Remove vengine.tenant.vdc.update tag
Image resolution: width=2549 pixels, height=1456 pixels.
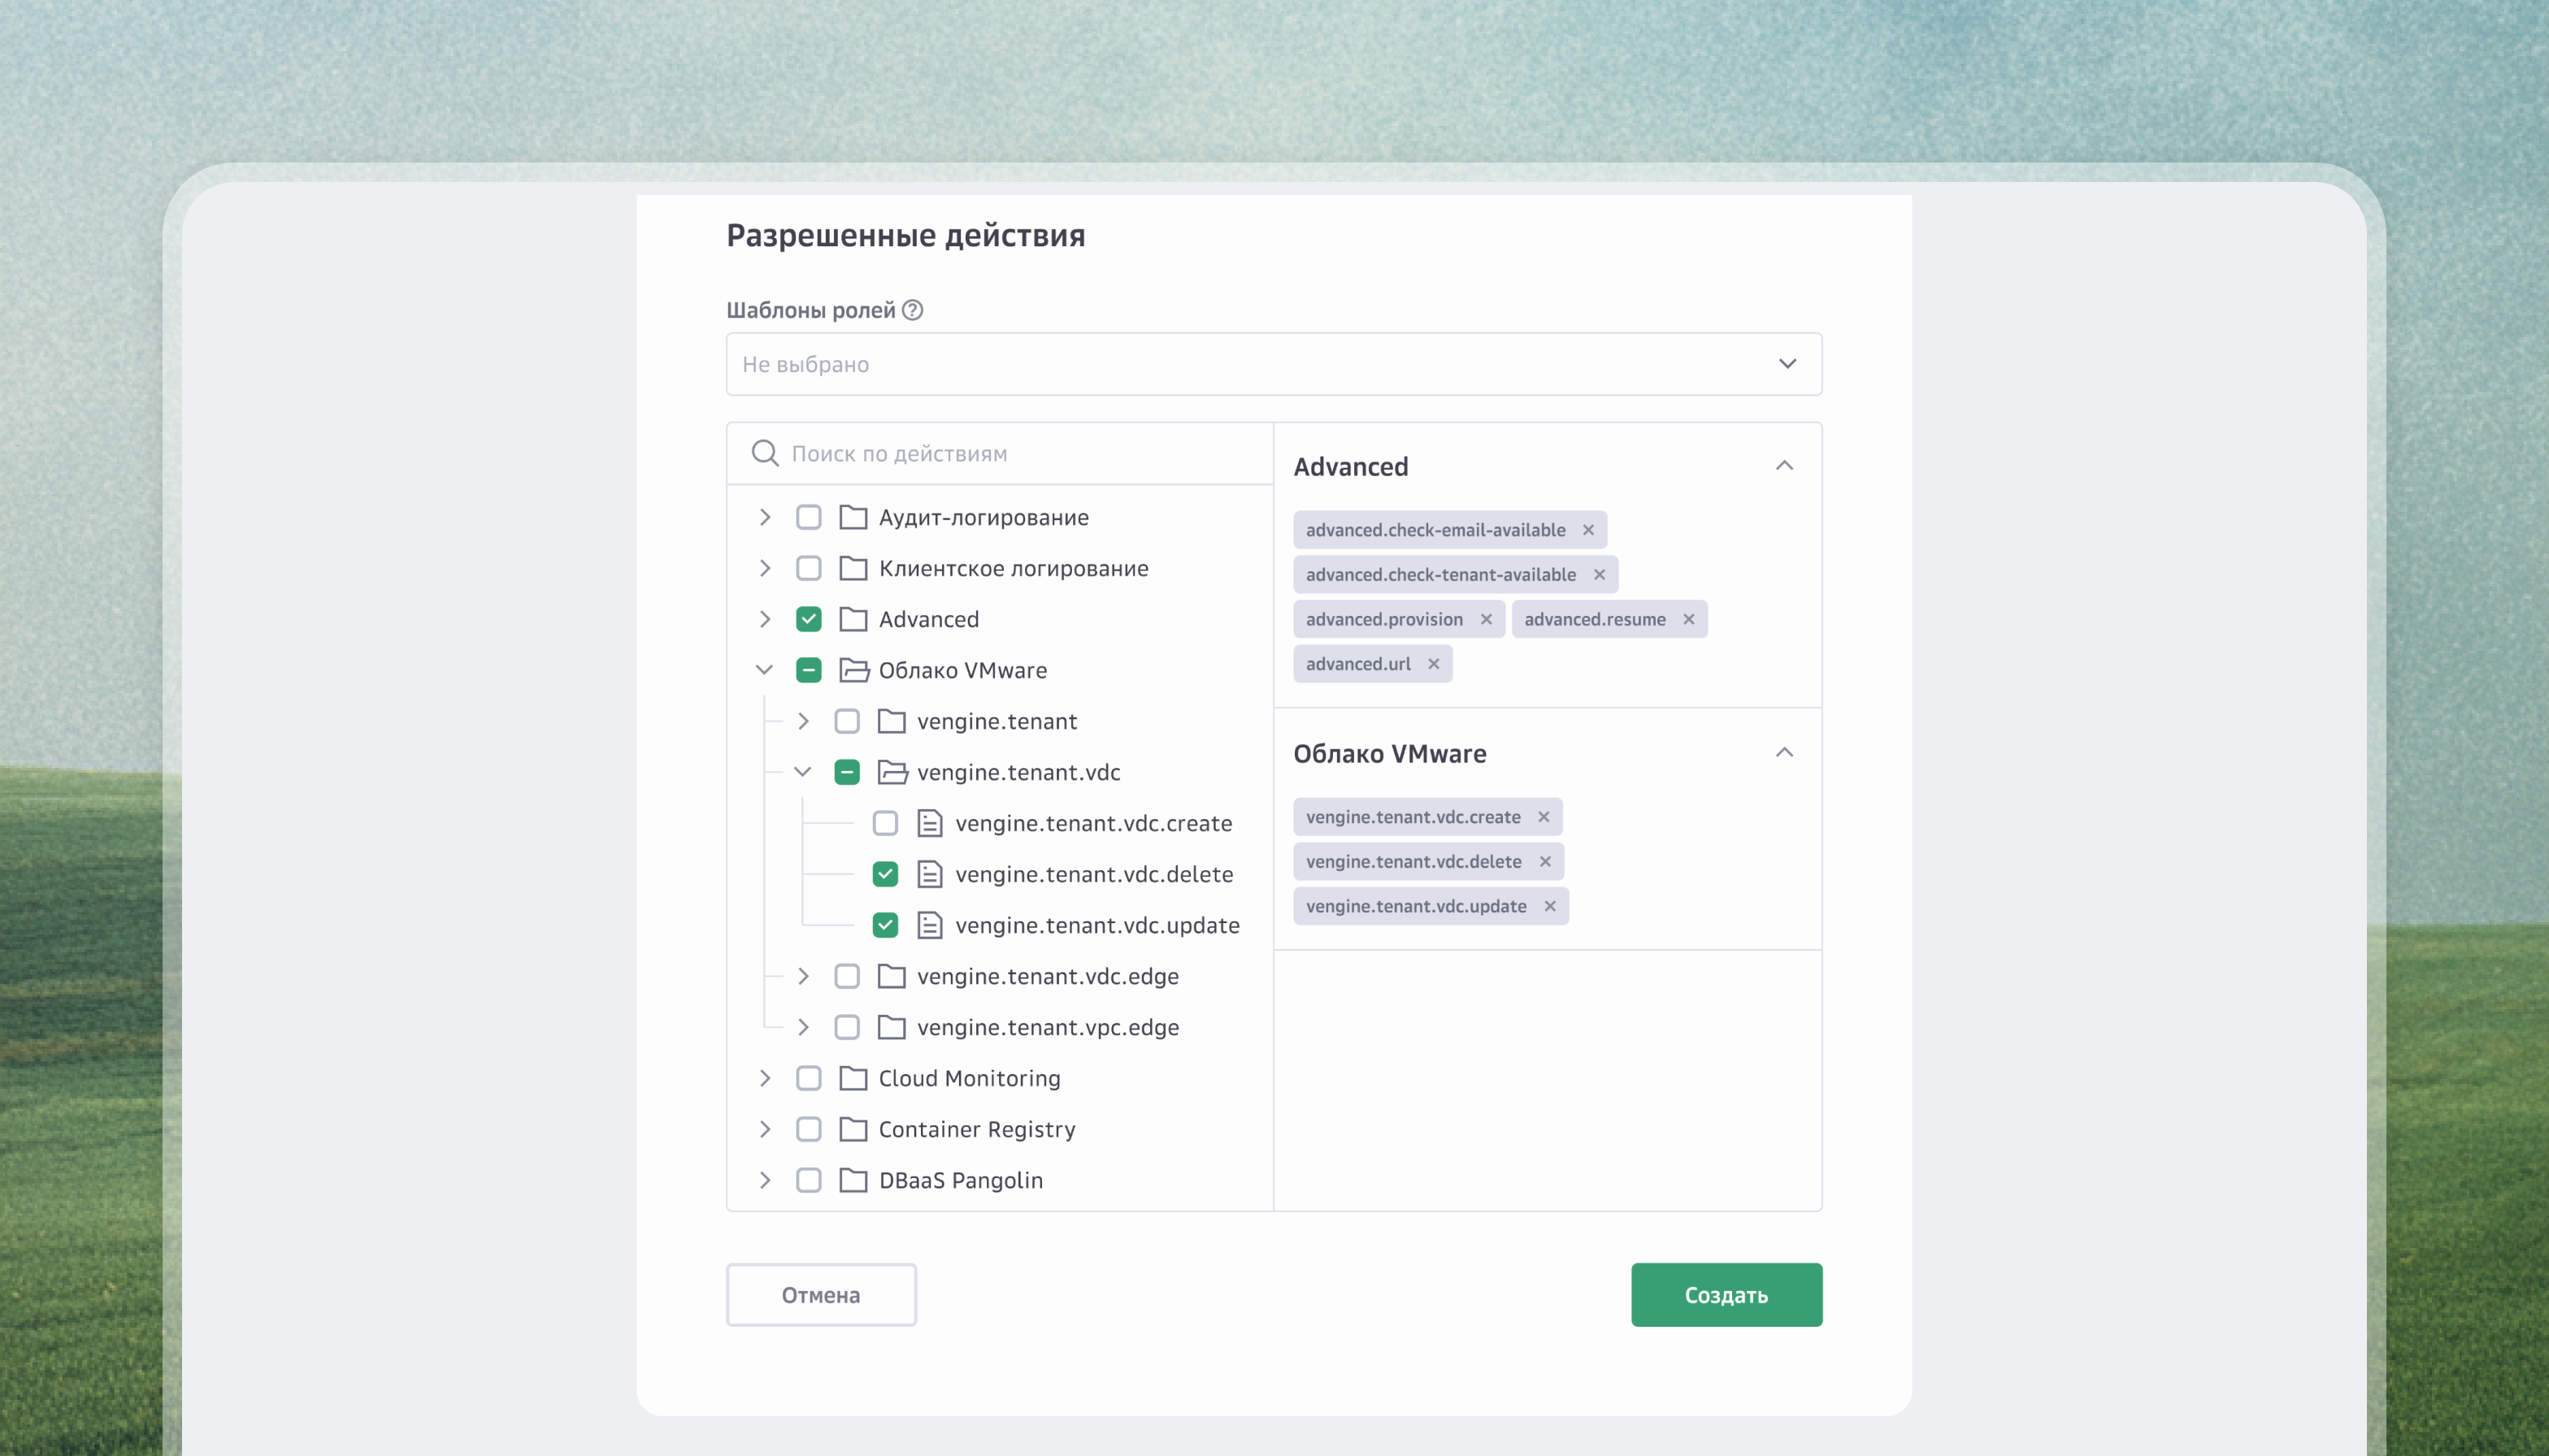1551,906
